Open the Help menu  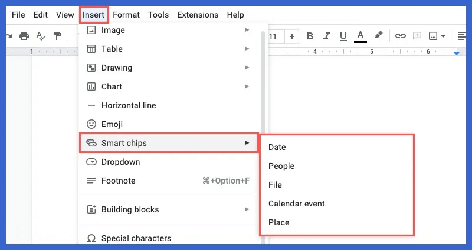pos(235,15)
